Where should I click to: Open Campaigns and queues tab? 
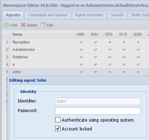tap(48, 15)
